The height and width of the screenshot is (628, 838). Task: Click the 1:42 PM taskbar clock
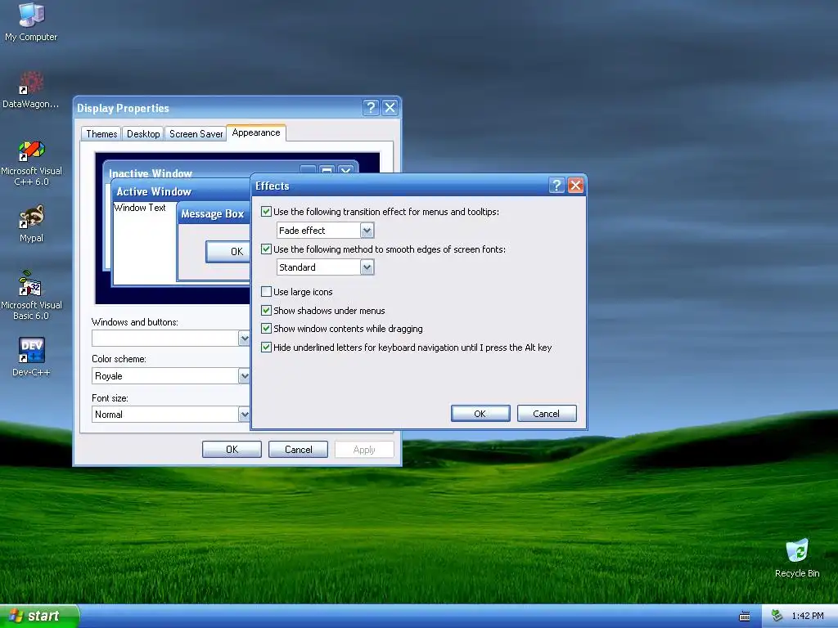[807, 616]
